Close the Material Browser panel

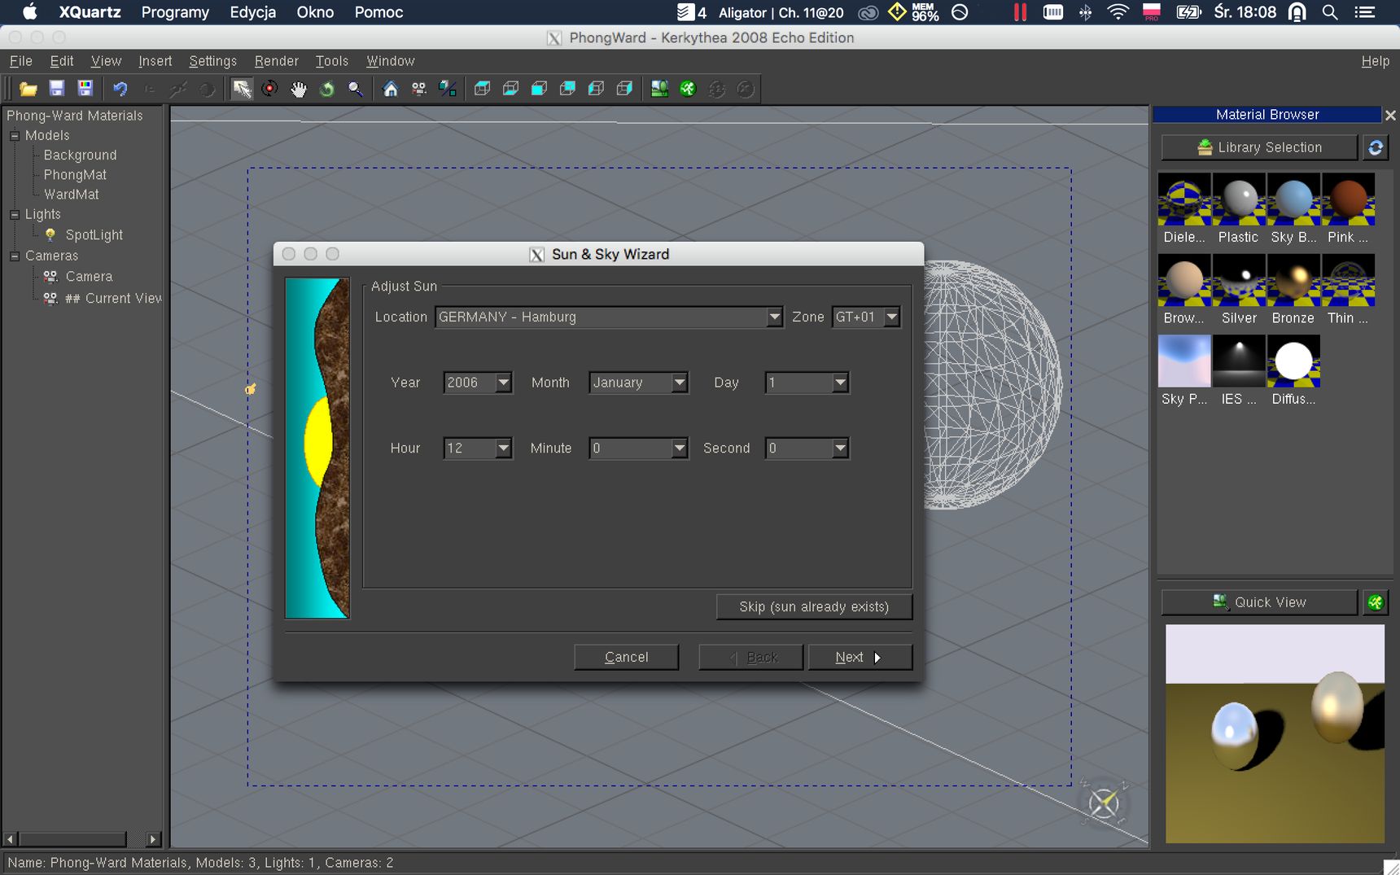pyautogui.click(x=1390, y=116)
